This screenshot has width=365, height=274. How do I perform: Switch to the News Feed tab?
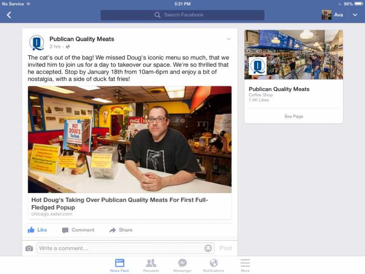120,265
